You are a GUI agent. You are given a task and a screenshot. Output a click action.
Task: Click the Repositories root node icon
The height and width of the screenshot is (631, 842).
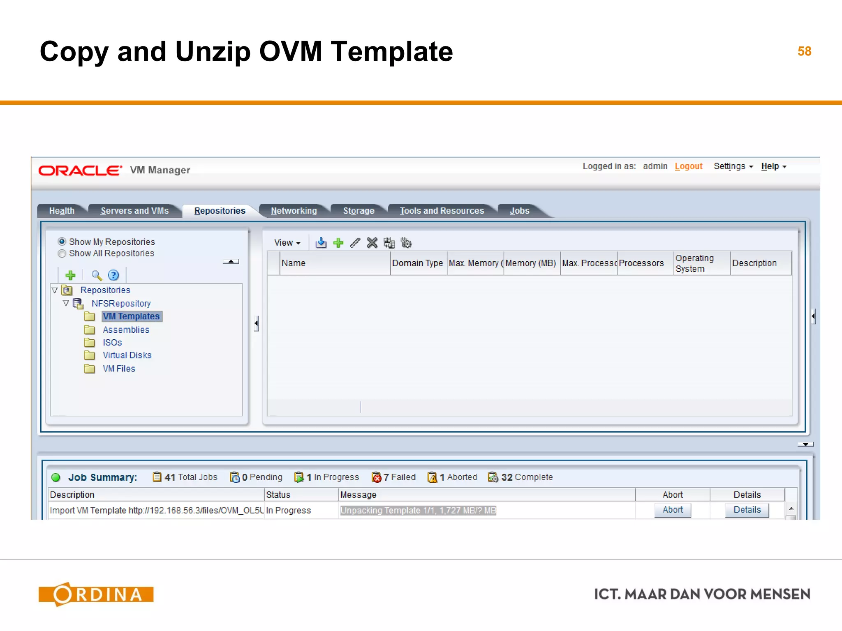pos(67,290)
